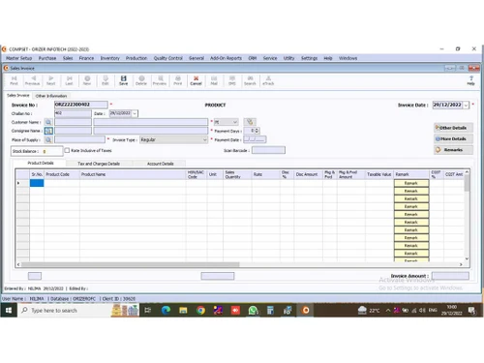Open WhatsApp from the taskbar
The height and width of the screenshot is (363, 484).
click(x=254, y=311)
